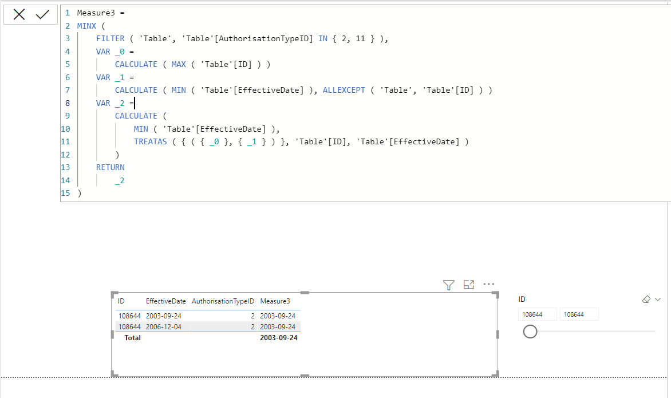Click the ID slicer slider handle
The height and width of the screenshot is (398, 671).
530,331
